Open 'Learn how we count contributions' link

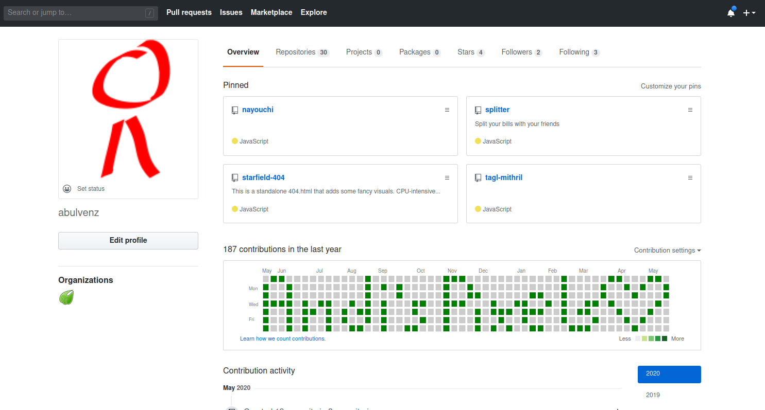pos(283,338)
